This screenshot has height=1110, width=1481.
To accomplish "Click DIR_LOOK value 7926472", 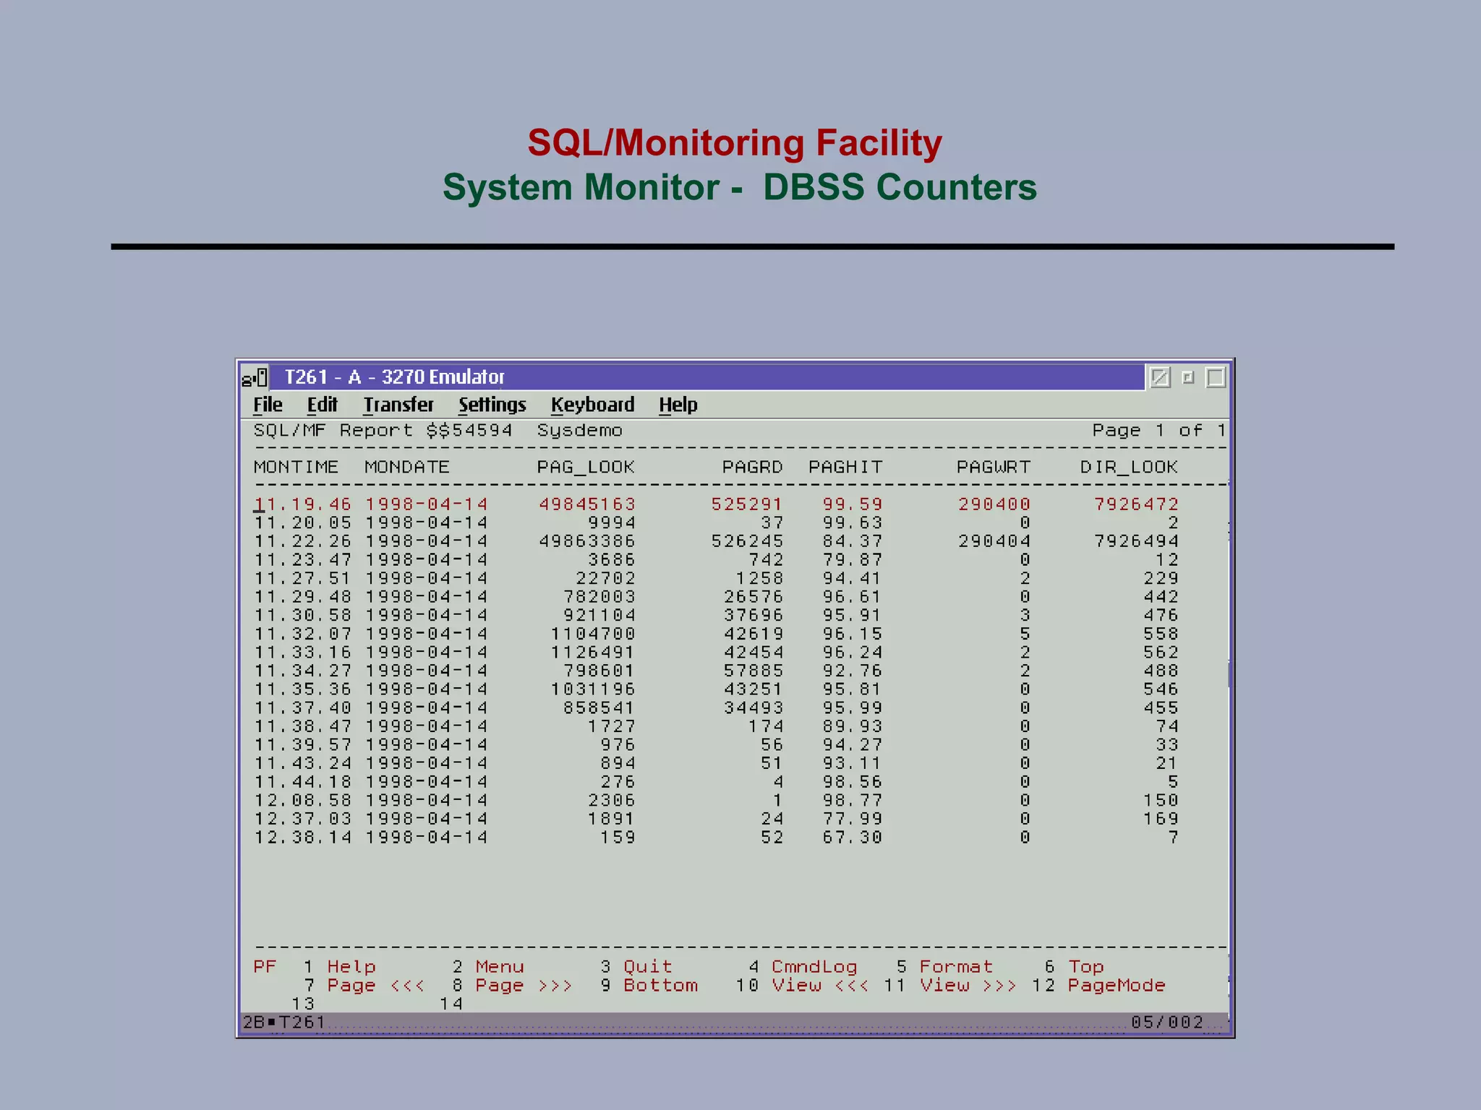I will click(1136, 504).
